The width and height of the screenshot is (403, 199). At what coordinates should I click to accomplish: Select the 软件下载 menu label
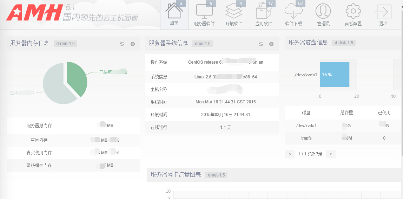click(x=294, y=24)
